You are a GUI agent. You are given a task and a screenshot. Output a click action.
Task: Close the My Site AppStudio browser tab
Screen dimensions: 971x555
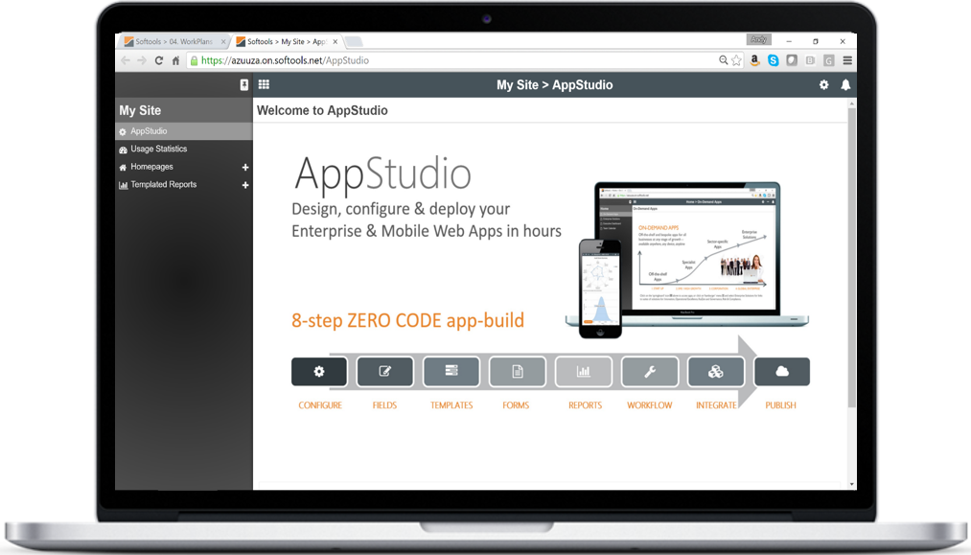click(x=335, y=41)
